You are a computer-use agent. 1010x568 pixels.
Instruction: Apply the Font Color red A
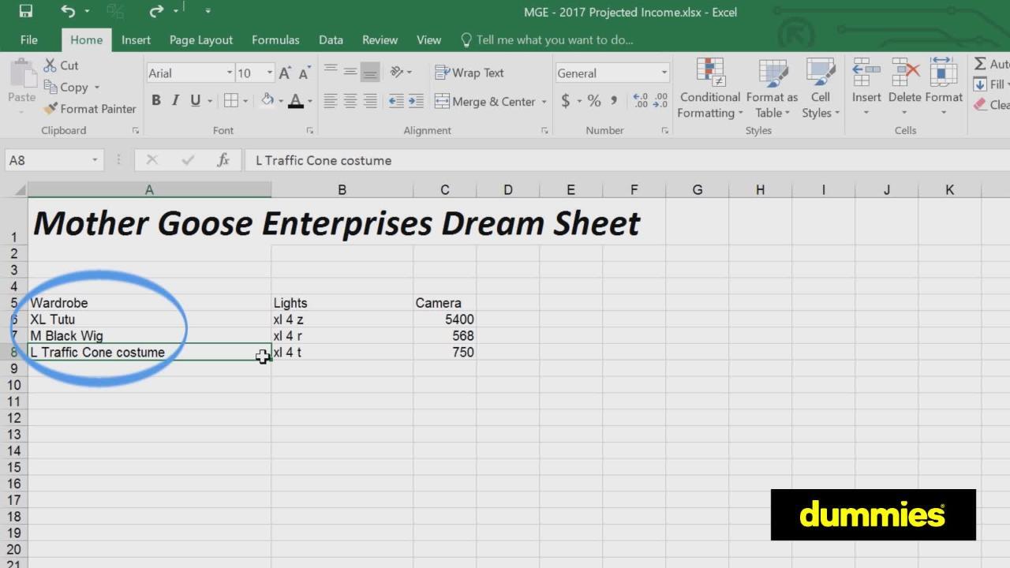tap(296, 100)
